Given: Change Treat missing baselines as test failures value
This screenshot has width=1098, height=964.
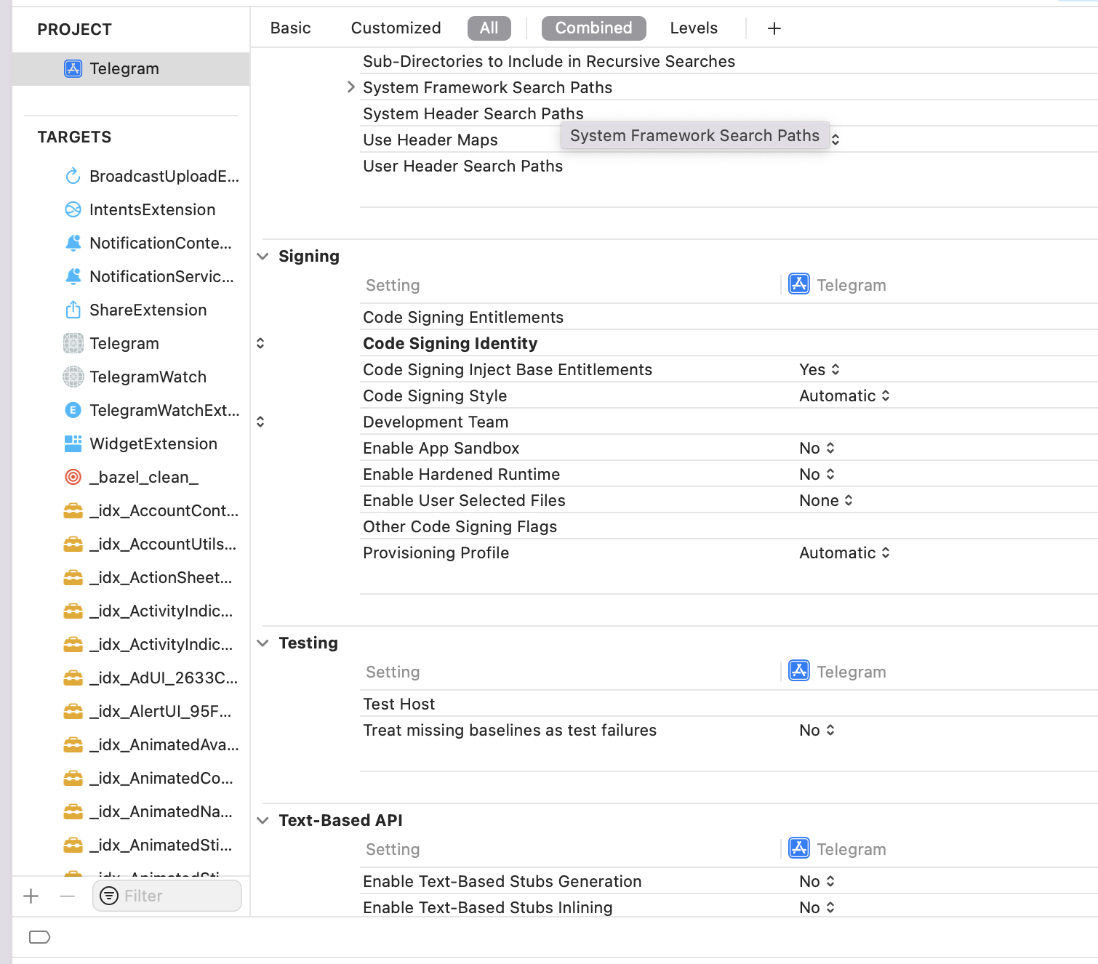Looking at the screenshot, I should (817, 730).
